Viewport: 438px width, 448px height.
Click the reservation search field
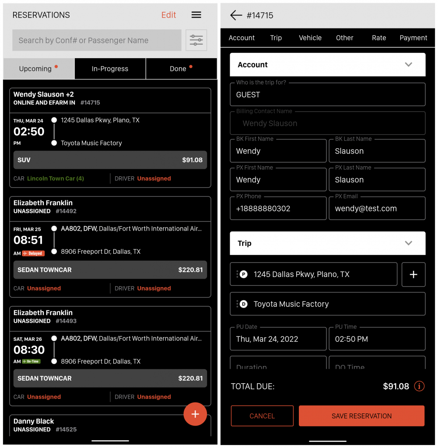click(96, 40)
